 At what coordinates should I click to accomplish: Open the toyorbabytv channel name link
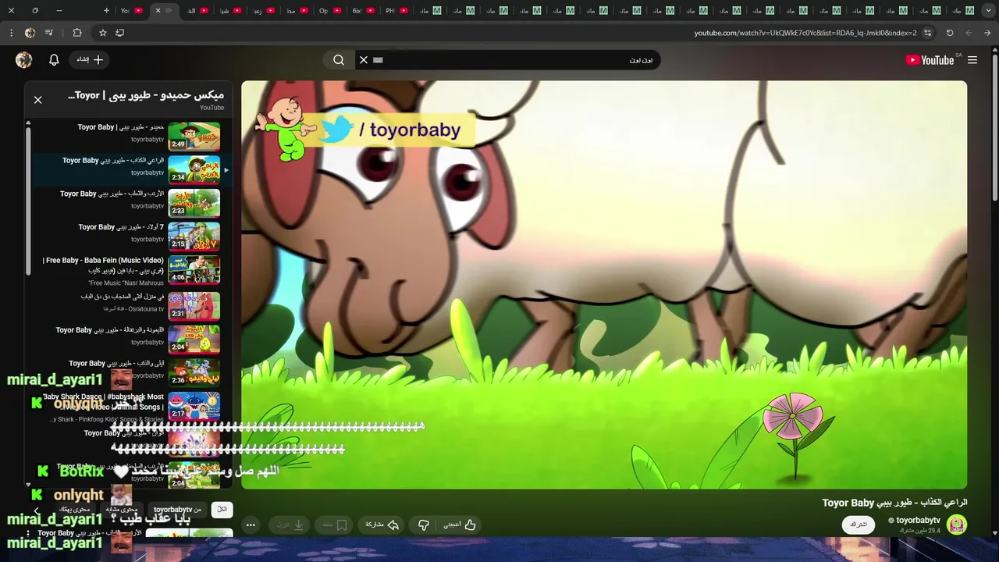click(x=919, y=520)
